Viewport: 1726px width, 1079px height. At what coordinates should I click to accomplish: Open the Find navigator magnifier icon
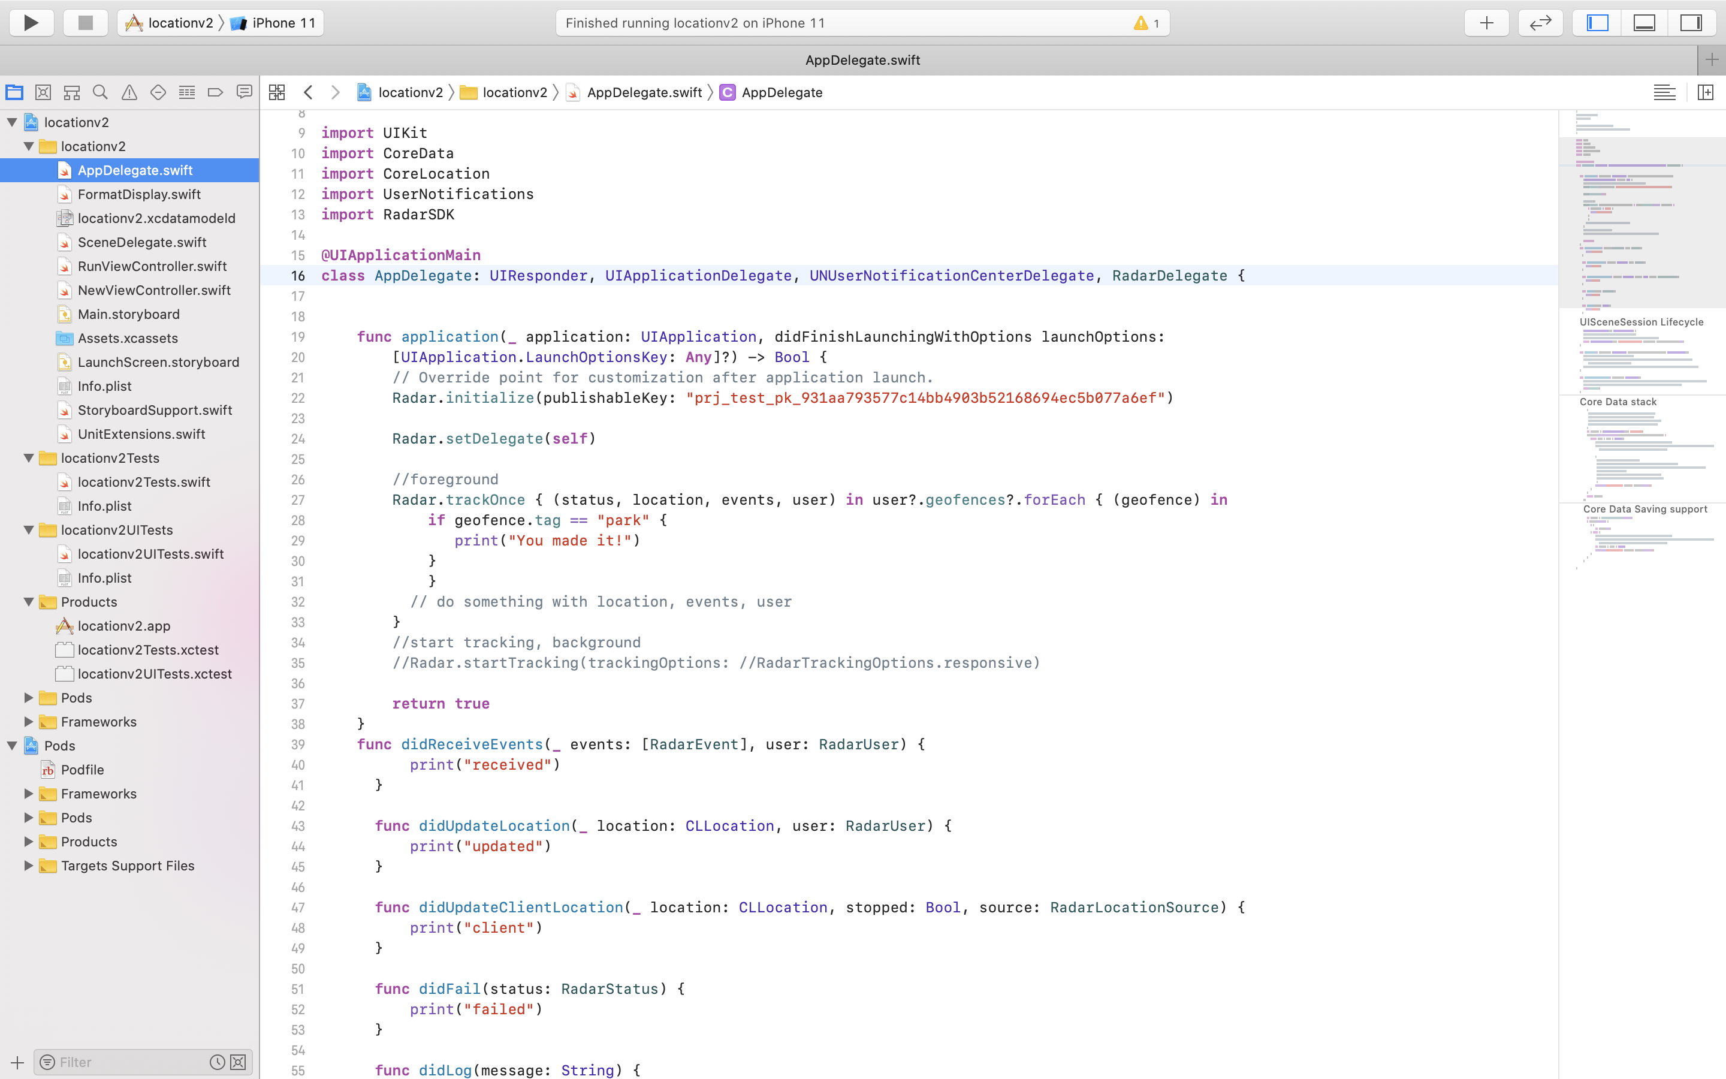click(101, 92)
